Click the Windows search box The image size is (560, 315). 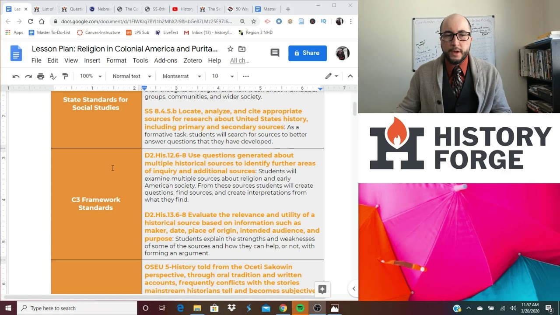(x=77, y=308)
